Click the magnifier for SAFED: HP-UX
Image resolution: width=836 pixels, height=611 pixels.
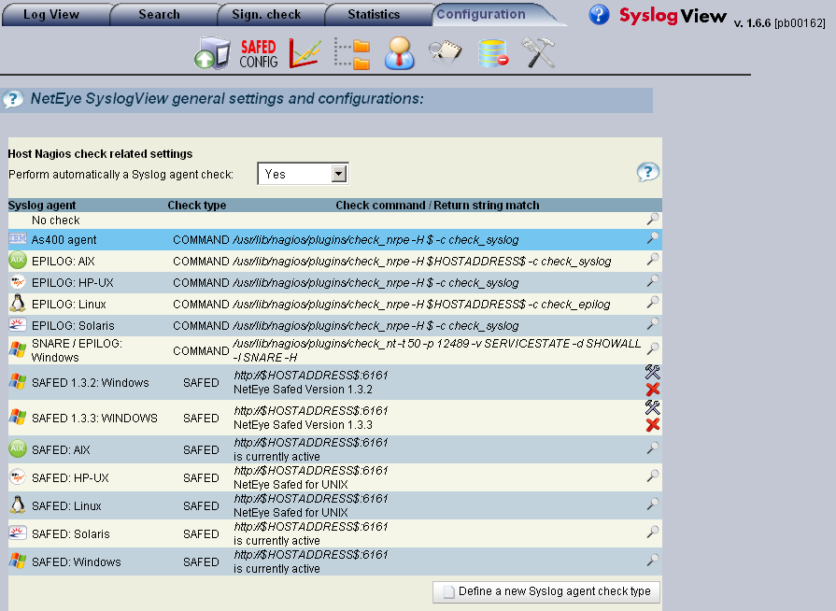click(x=653, y=476)
